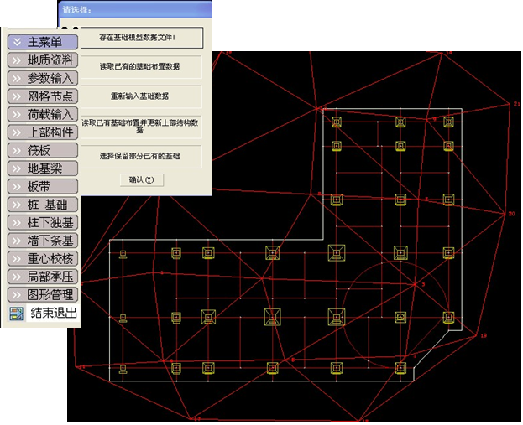Open the 墙下条基 menu entry

(42, 241)
